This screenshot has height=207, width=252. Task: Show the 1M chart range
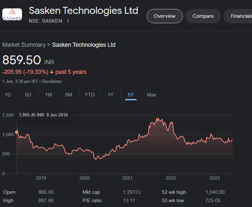tap(48, 95)
